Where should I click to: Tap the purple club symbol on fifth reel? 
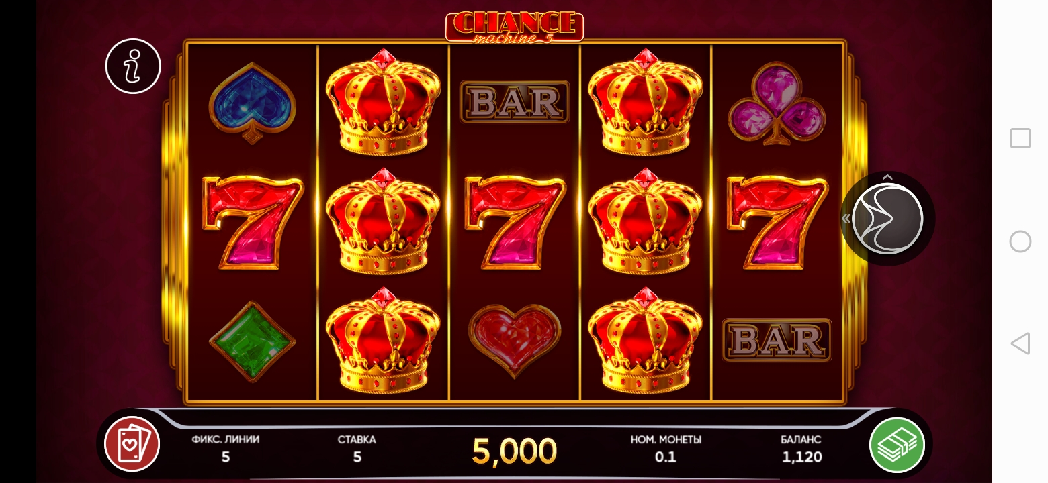click(777, 103)
